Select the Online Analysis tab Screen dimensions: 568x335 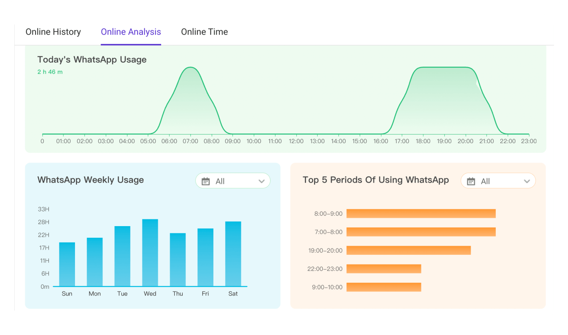click(x=131, y=32)
